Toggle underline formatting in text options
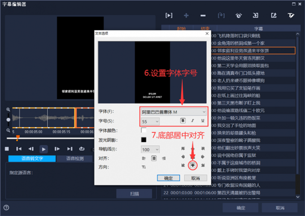This screenshot has height=216, width=305. click(203, 121)
